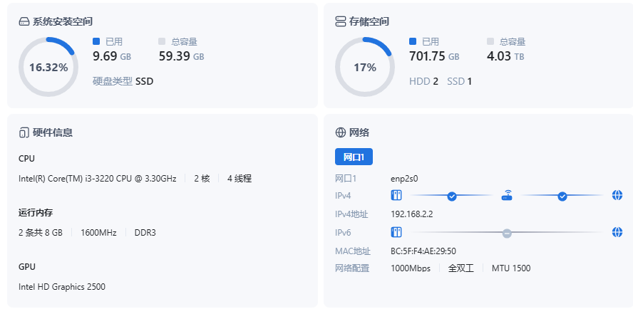The height and width of the screenshot is (309, 633).
Task: Click the 17% storage usage ring
Action: pyautogui.click(x=365, y=67)
